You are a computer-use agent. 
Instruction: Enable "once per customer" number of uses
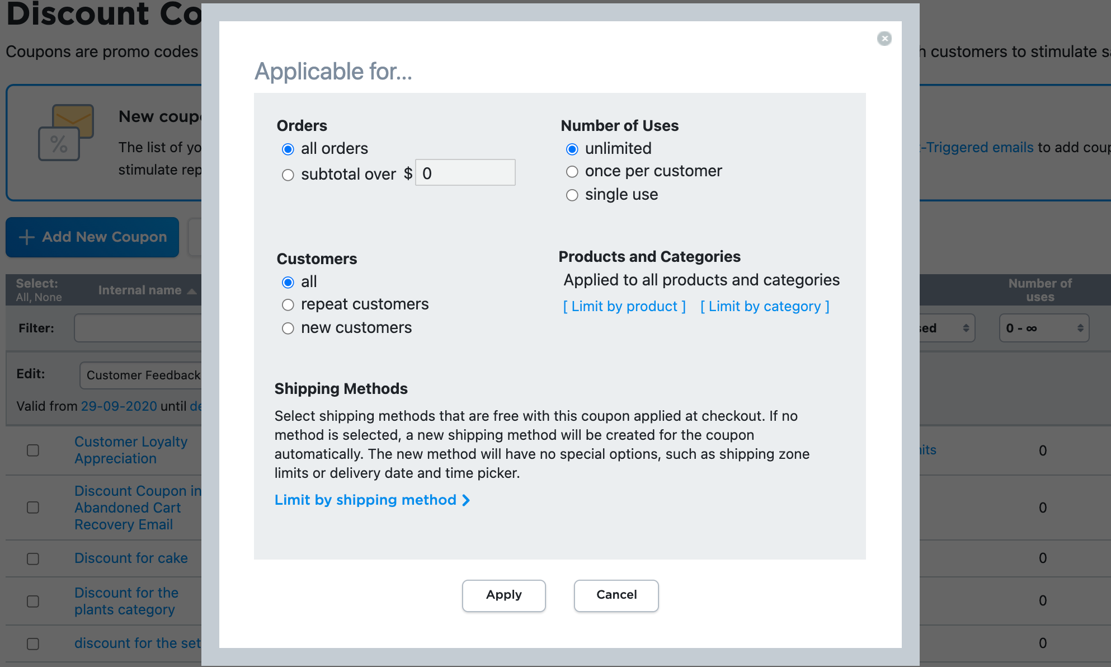[x=572, y=171]
